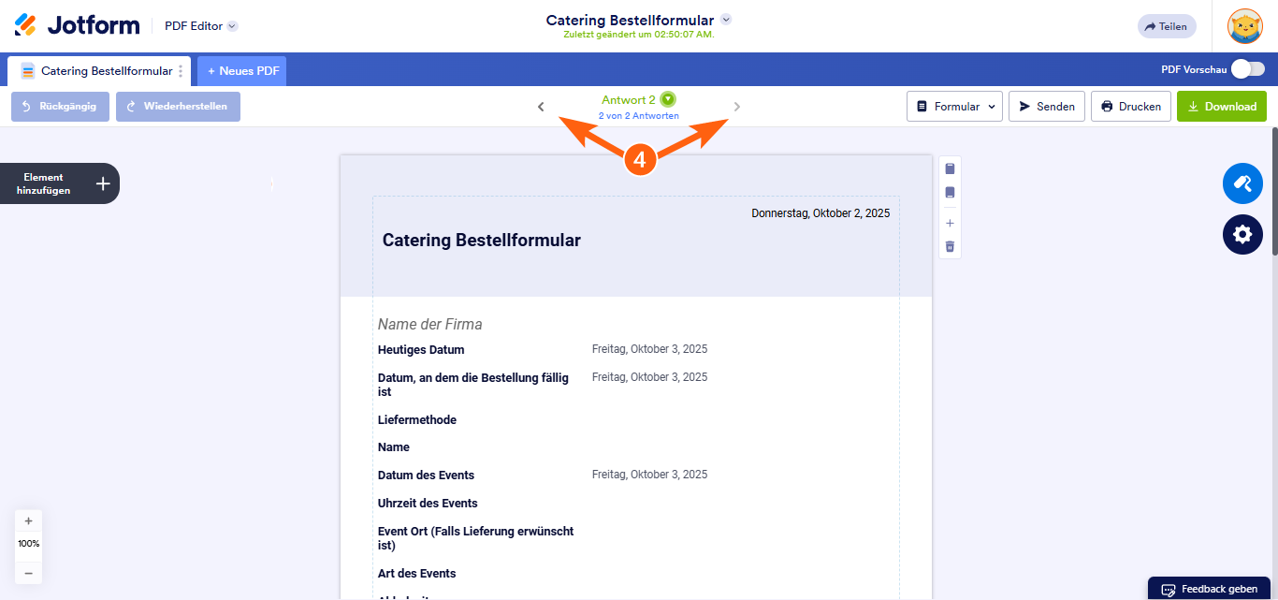Click the page header icon
This screenshot has height=600, width=1278.
click(x=950, y=169)
